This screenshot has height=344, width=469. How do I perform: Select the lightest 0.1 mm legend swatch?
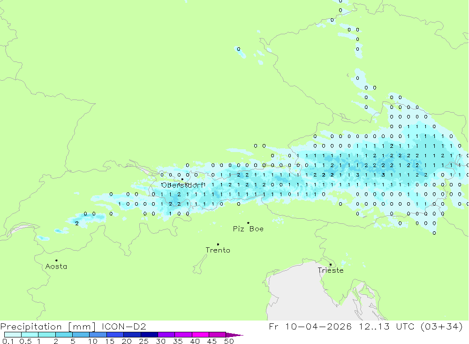tap(13, 335)
